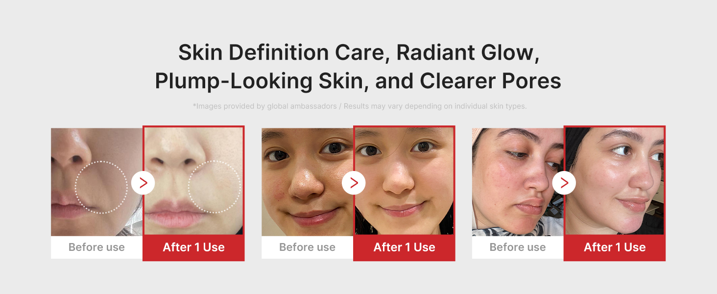Image resolution: width=717 pixels, height=294 pixels.
Task: Click the "Skin Definition Care, Radiant Glow" heading
Action: (x=358, y=53)
